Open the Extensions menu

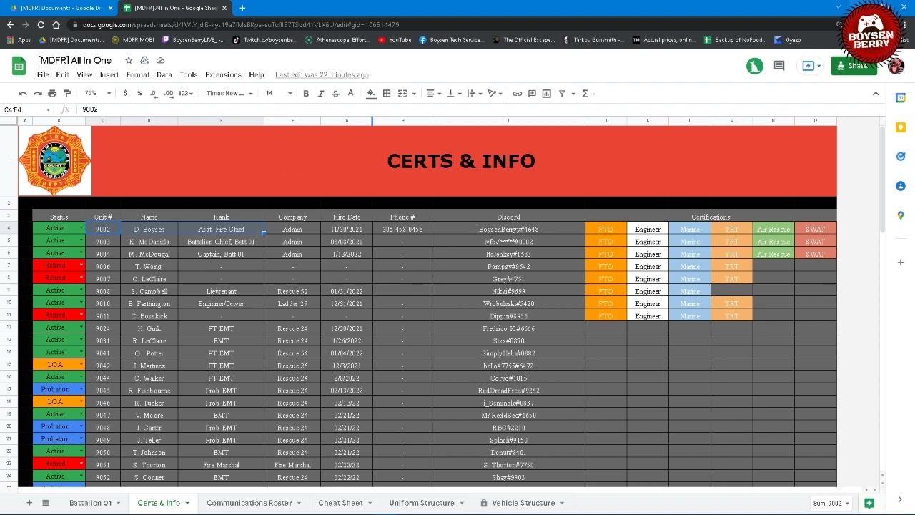pos(223,74)
